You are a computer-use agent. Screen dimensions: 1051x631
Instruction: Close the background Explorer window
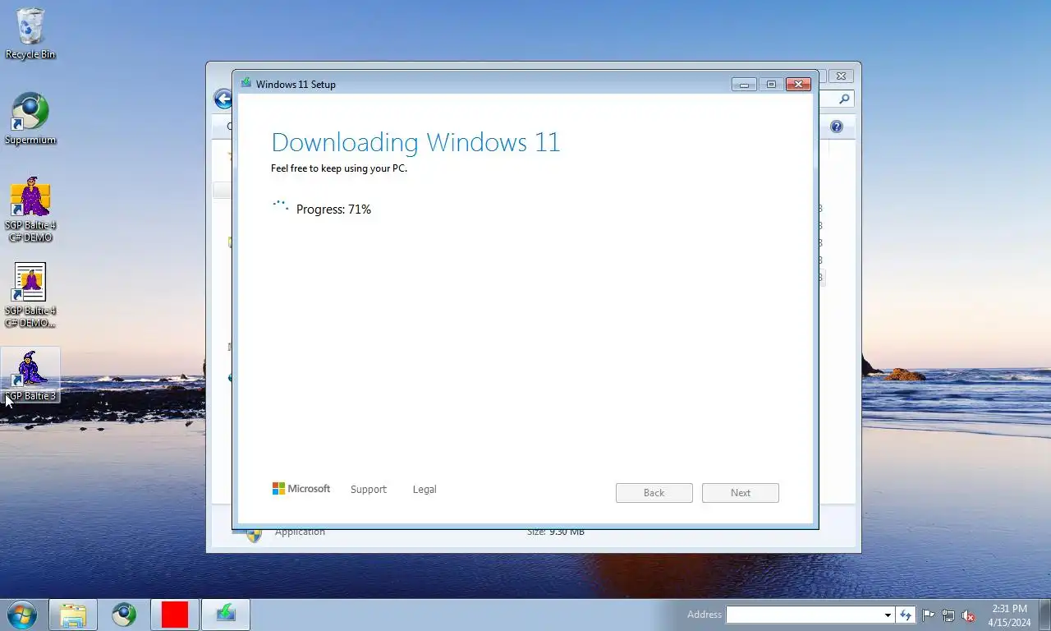point(840,76)
